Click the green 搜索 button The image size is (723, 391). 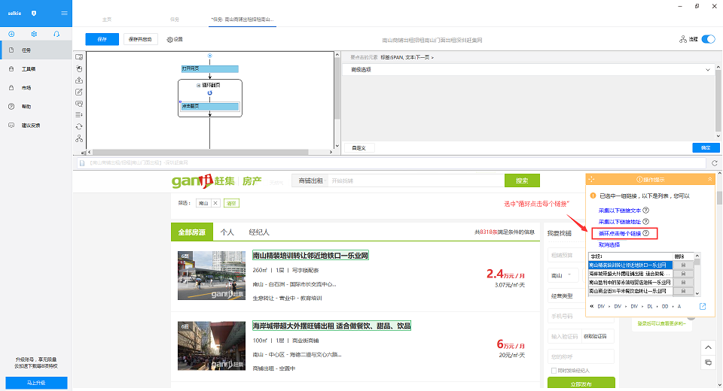pyautogui.click(x=522, y=180)
